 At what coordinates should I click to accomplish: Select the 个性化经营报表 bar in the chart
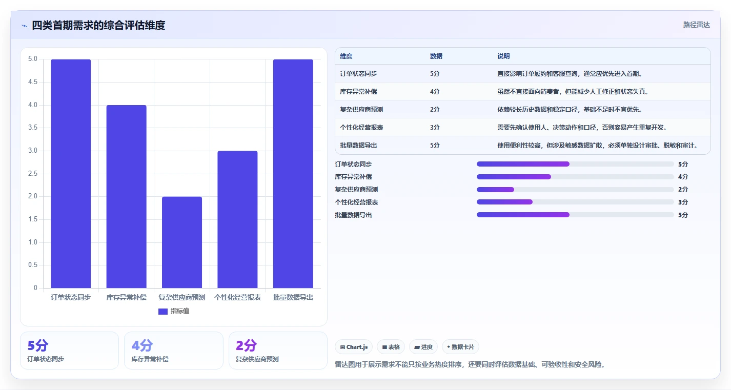tap(237, 219)
